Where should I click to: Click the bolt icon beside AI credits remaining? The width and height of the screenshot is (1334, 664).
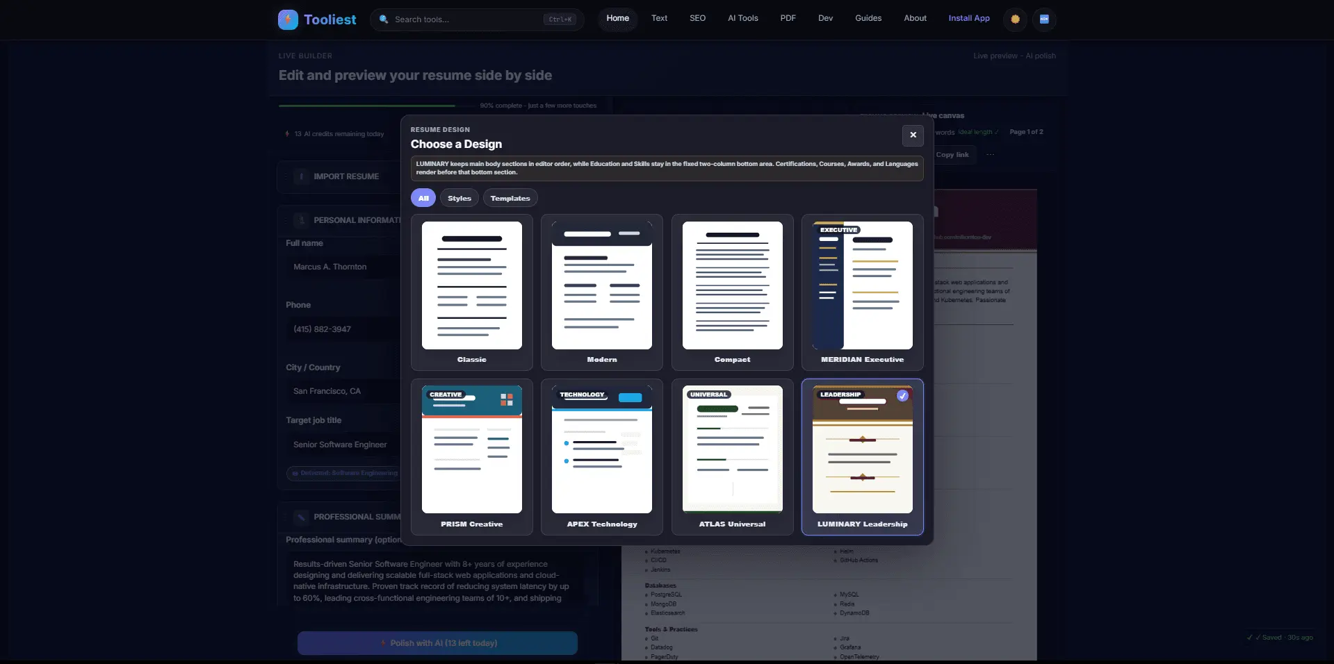coord(287,134)
